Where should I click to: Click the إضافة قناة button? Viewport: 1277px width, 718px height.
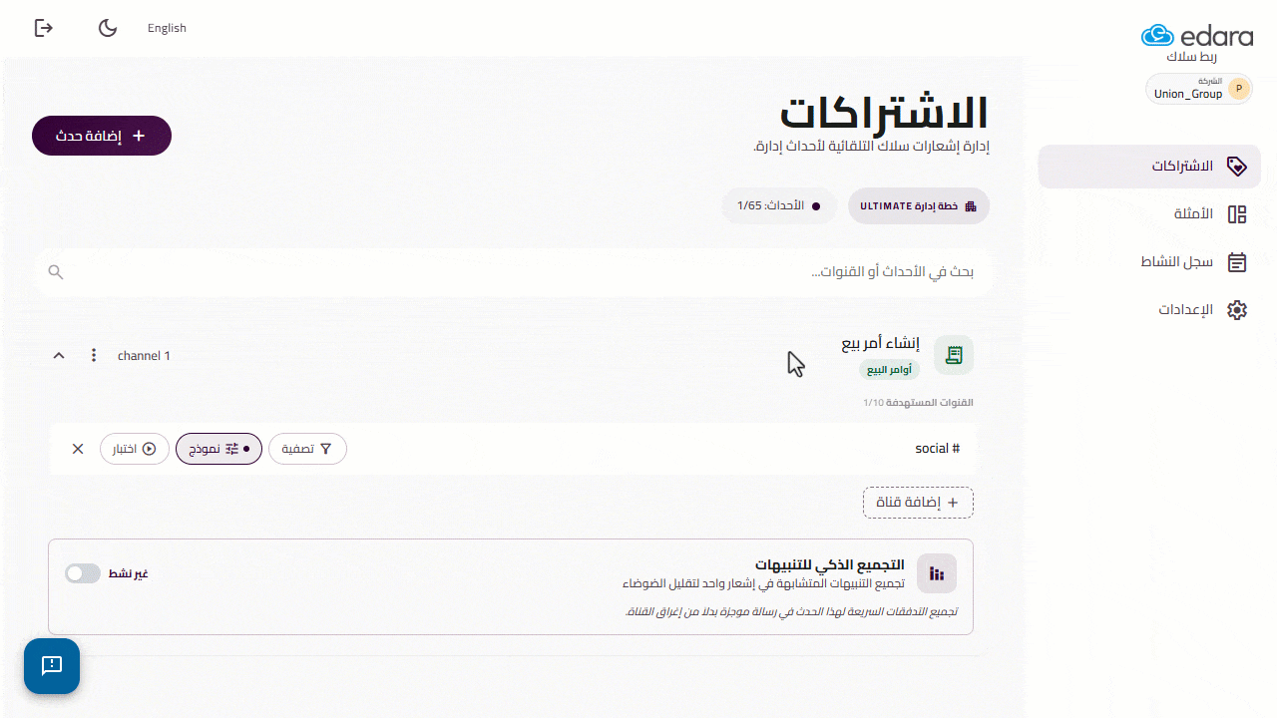coord(918,503)
